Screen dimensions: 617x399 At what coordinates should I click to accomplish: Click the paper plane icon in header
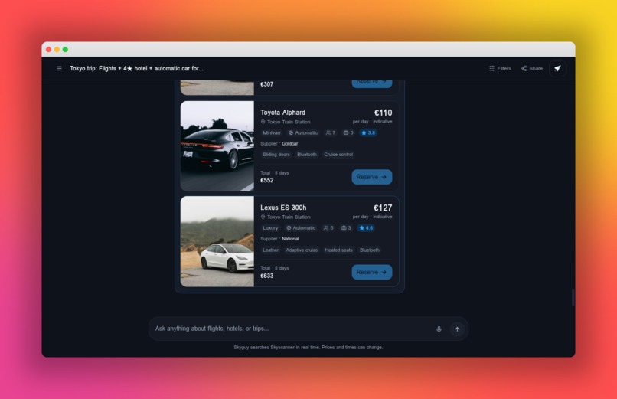click(x=557, y=68)
